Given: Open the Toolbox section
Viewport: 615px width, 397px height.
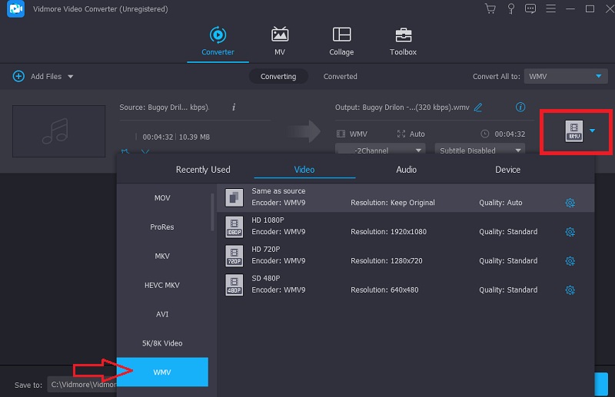Looking at the screenshot, I should [403, 42].
